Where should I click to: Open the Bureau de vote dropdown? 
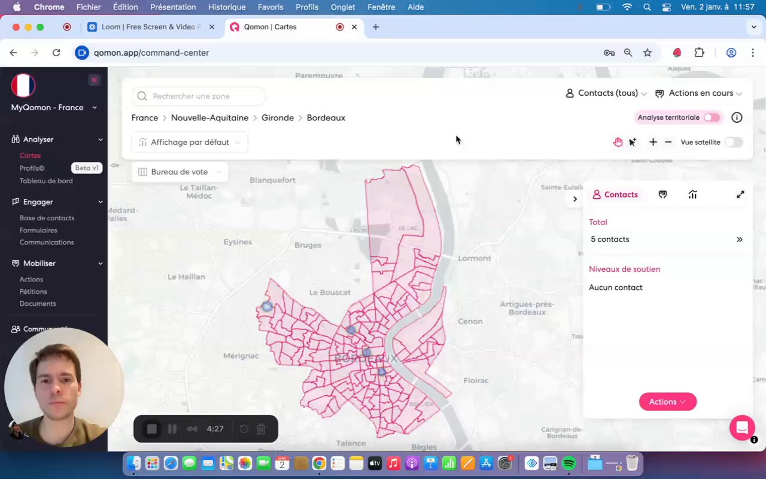tap(180, 172)
